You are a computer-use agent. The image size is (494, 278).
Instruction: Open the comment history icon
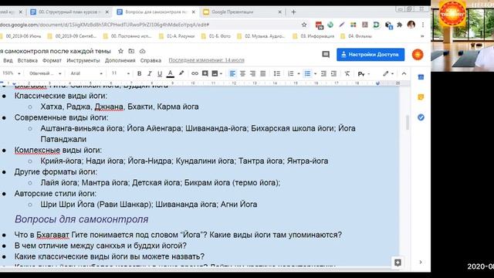point(326,55)
